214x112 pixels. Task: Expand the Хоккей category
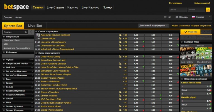(x=4, y=99)
